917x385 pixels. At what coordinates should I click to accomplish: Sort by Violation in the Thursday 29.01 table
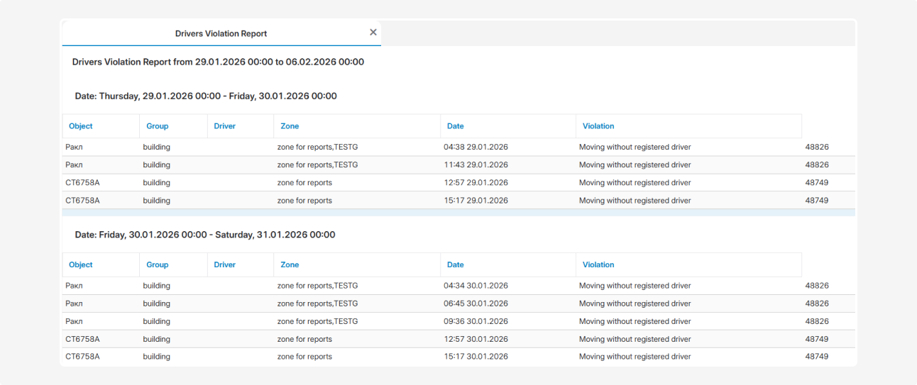598,126
